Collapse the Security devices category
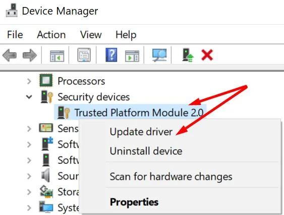This screenshot has width=284, height=215. [x=29, y=97]
